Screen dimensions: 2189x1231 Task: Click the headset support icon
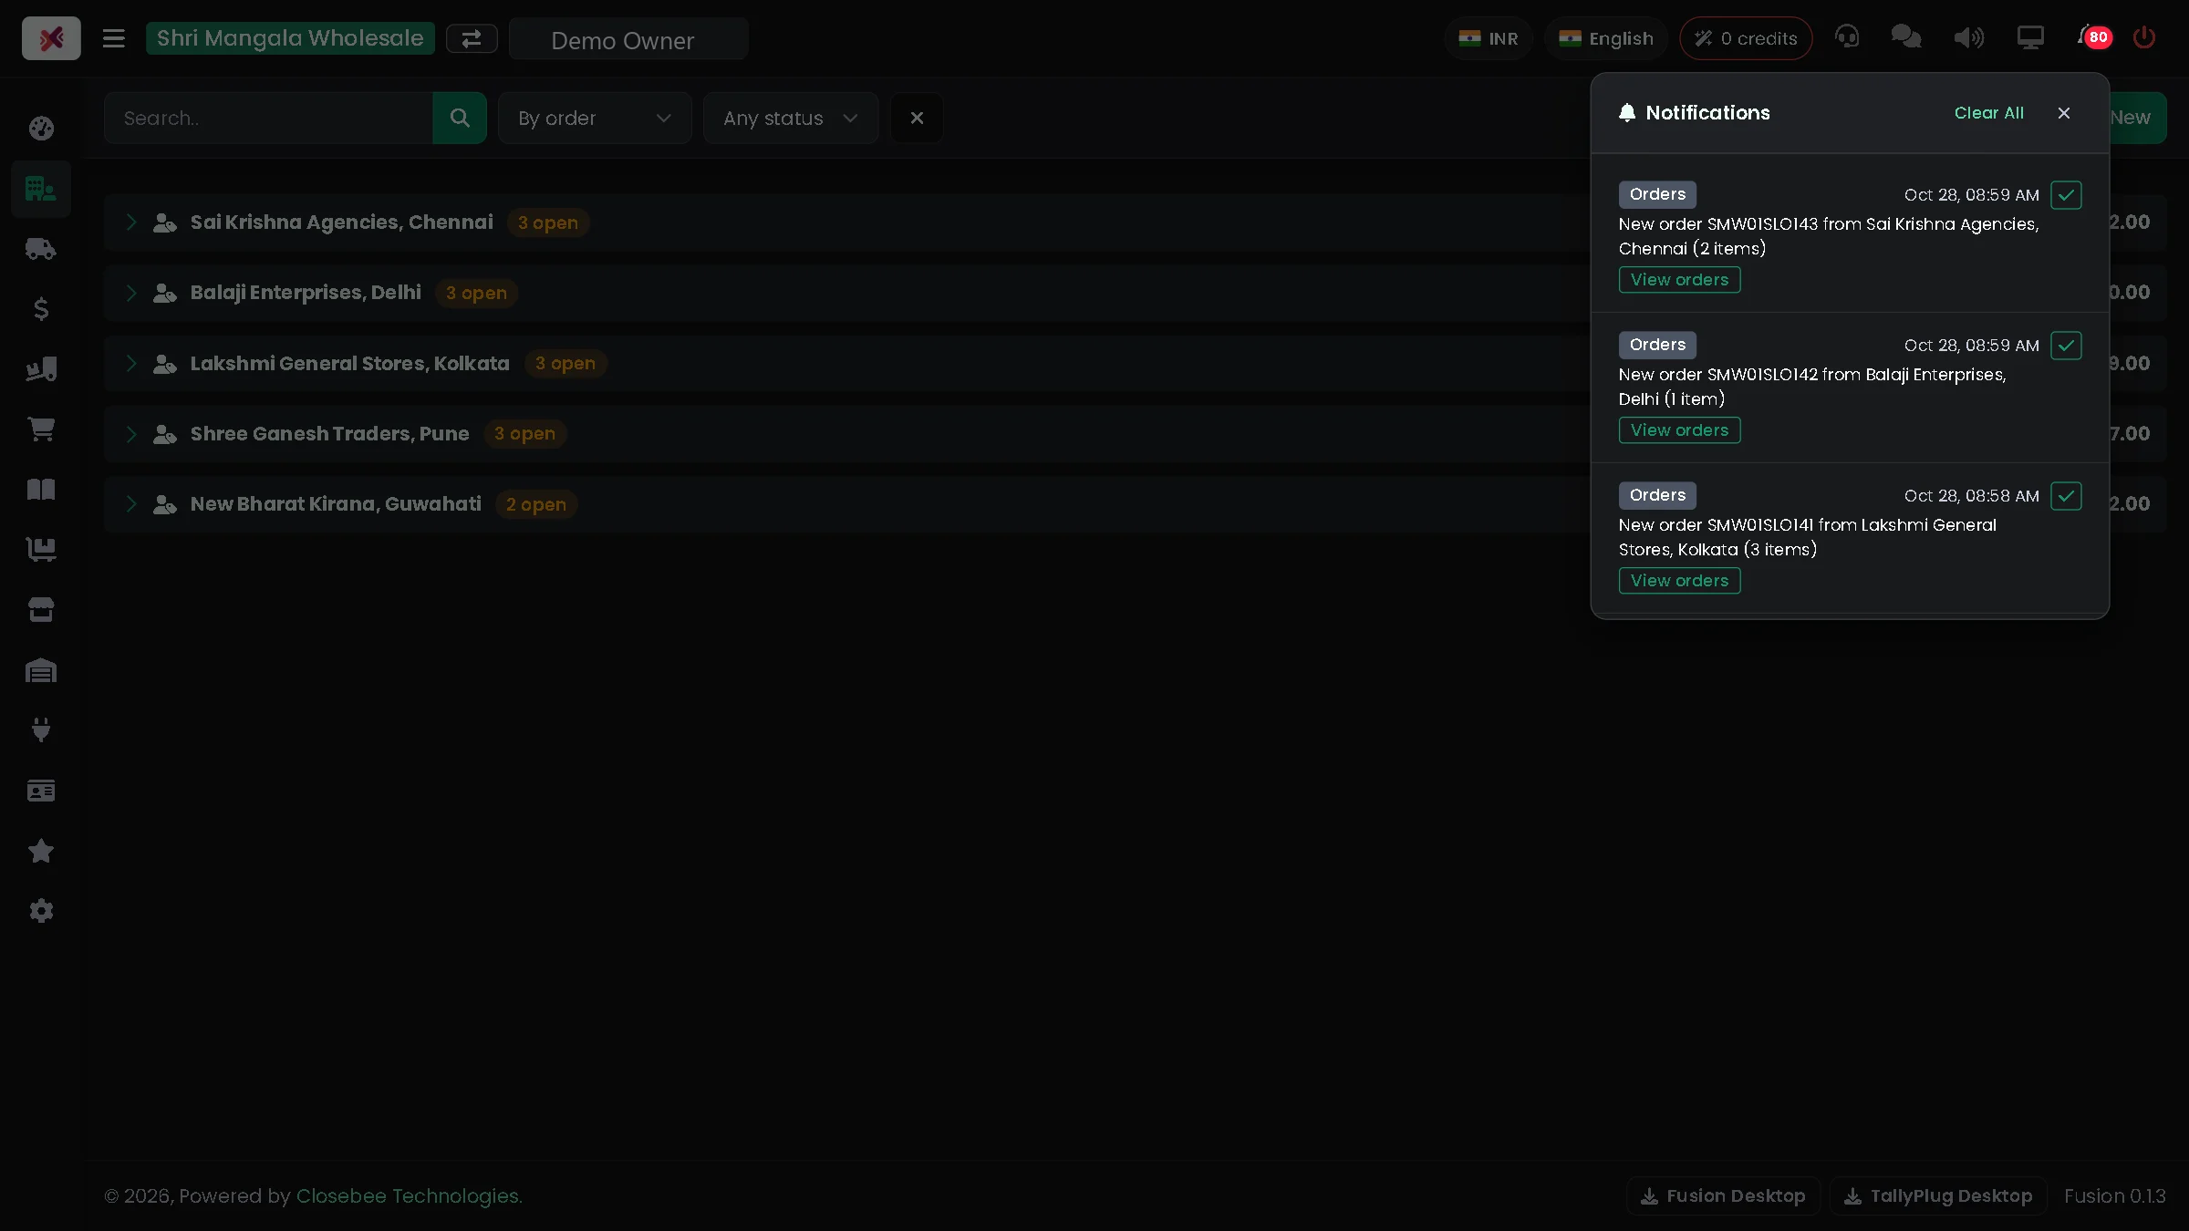(x=1847, y=37)
